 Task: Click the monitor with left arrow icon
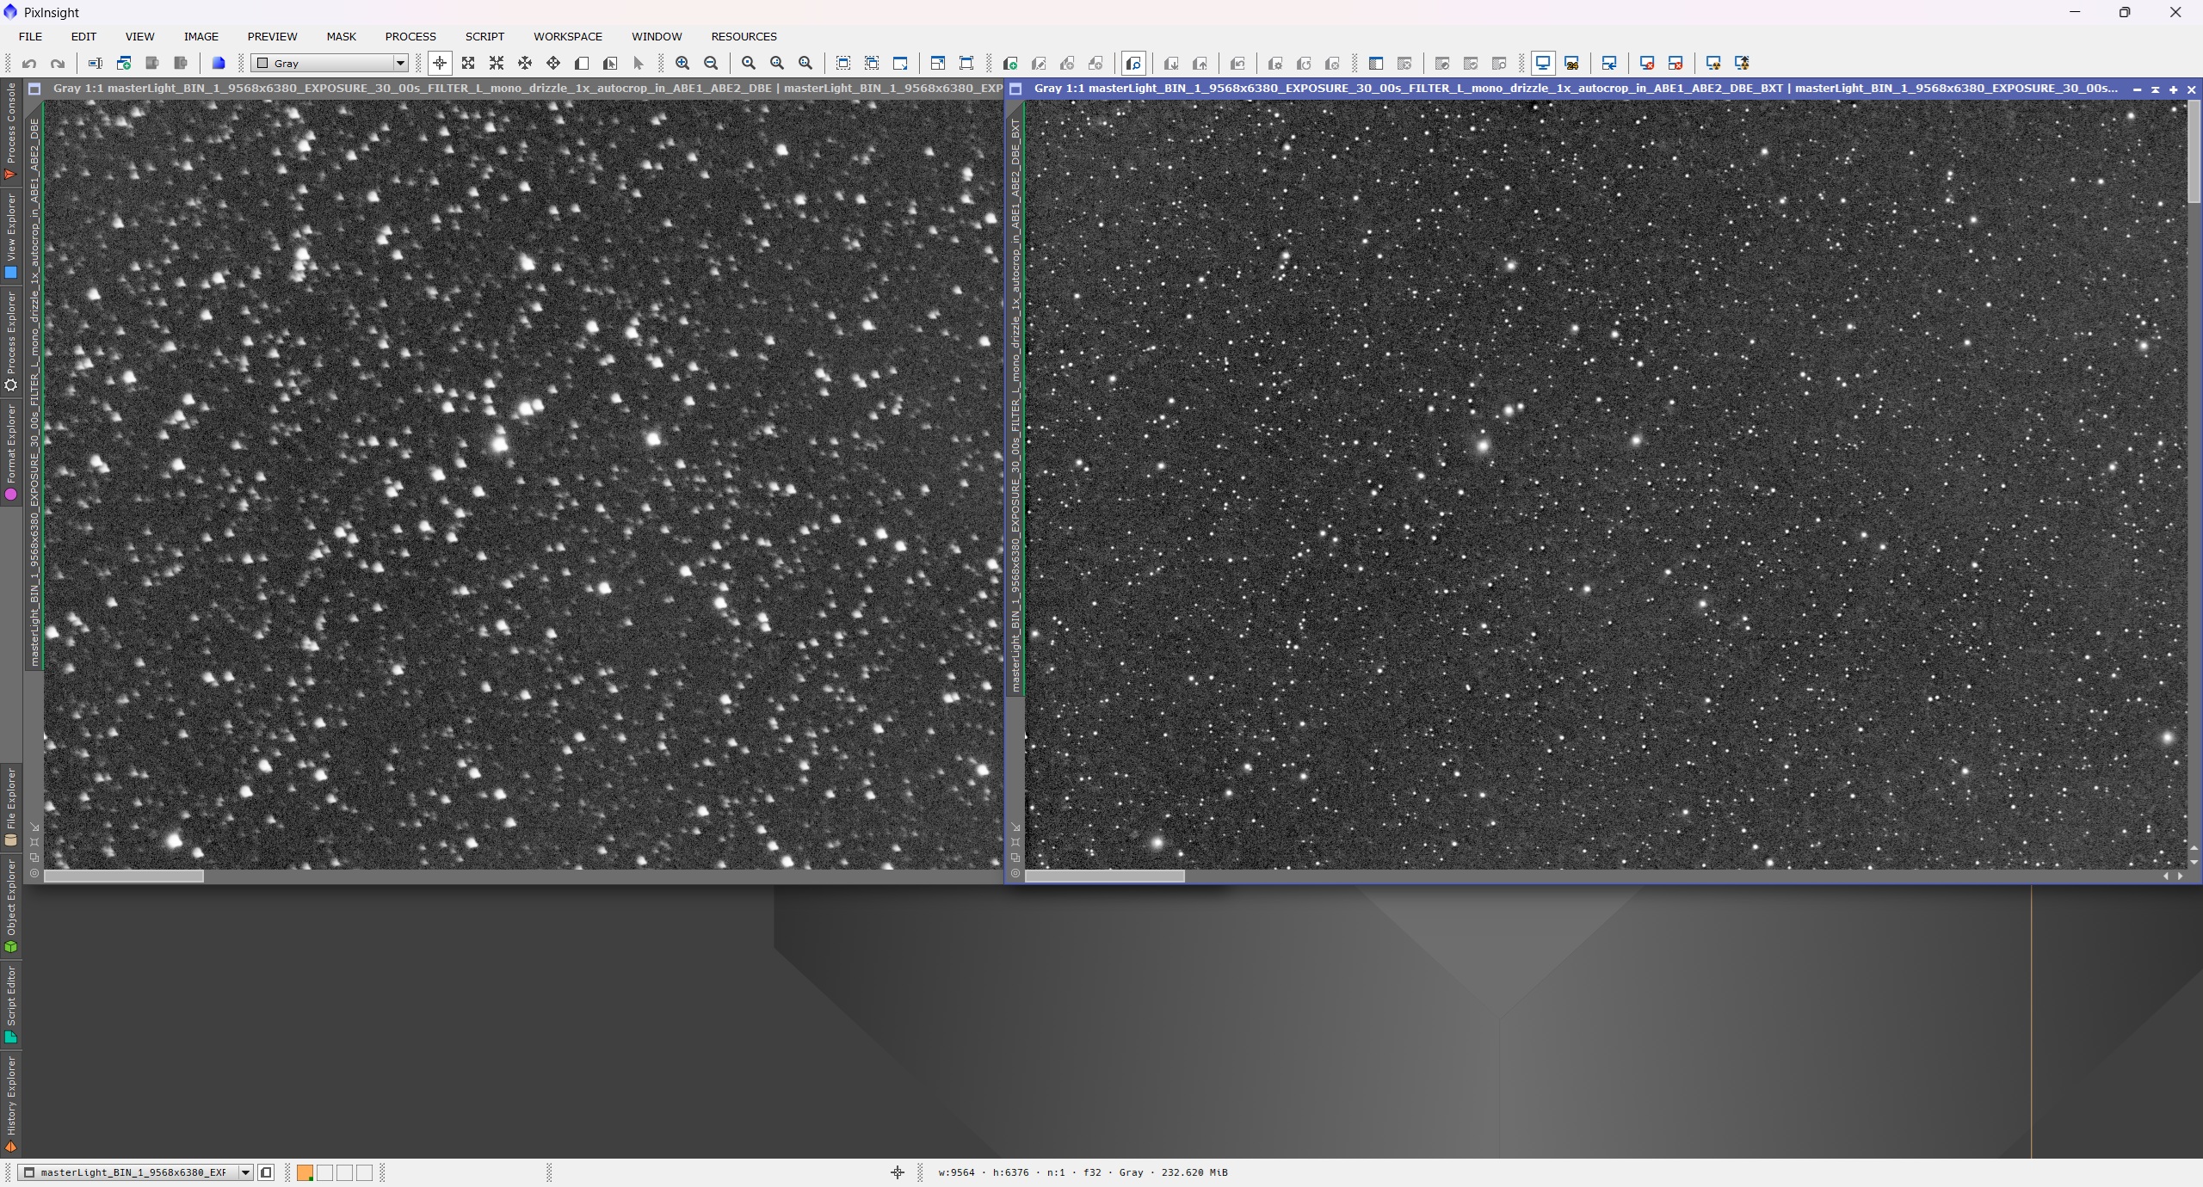[x=1609, y=63]
